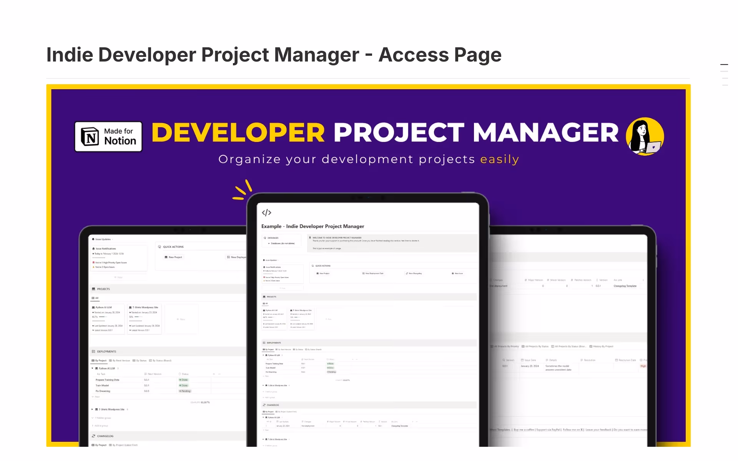Click the Made for Notion logo badge

point(108,137)
